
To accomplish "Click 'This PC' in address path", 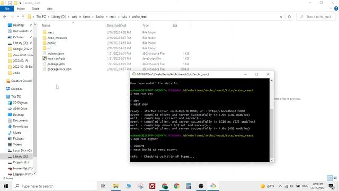I will click(41, 16).
